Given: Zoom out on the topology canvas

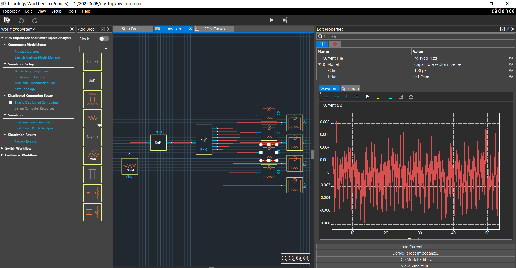Looking at the screenshot, I should (292, 258).
